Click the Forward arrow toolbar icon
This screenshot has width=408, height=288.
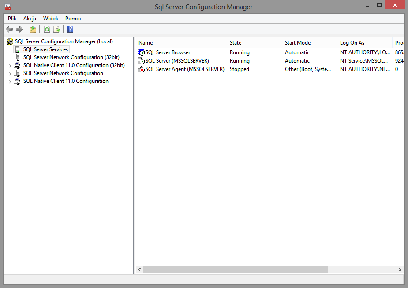[19, 30]
